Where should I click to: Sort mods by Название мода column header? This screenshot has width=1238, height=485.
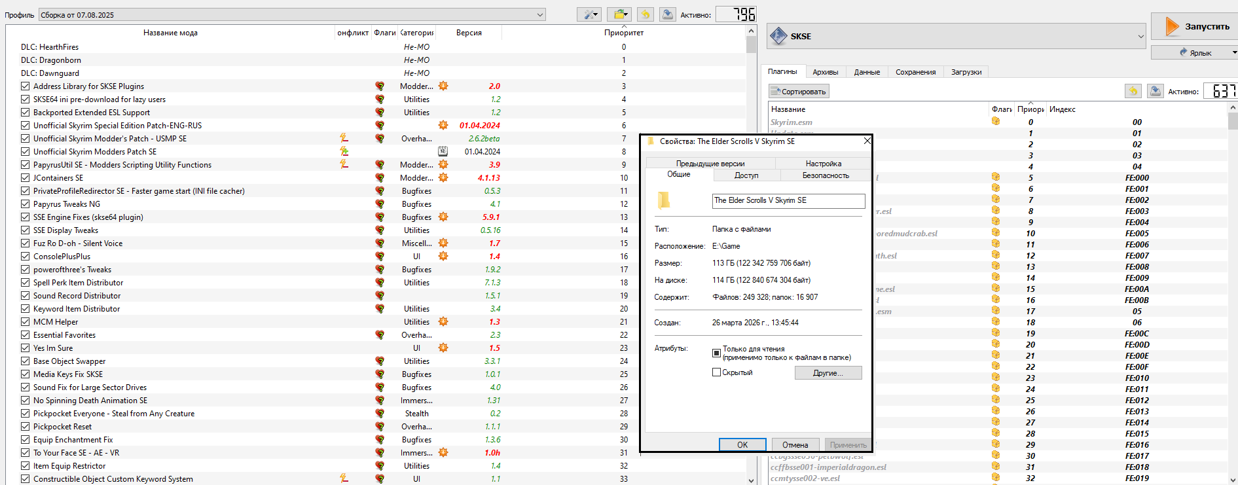170,32
